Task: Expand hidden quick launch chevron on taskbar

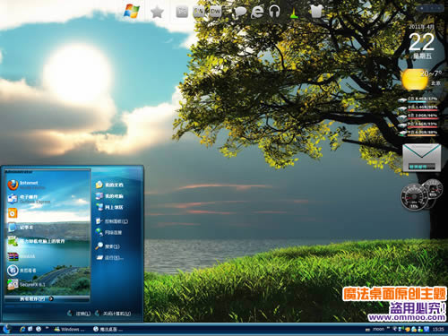Action: coord(47,328)
